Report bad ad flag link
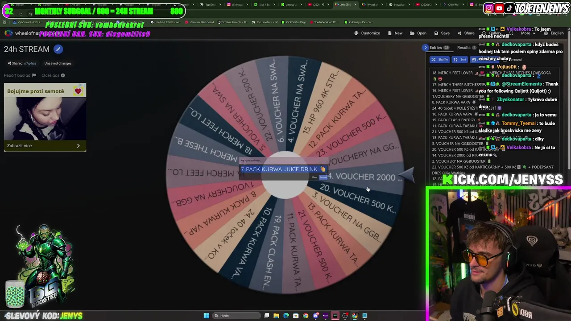Screen dimensions: 571x321 click(x=20, y=75)
